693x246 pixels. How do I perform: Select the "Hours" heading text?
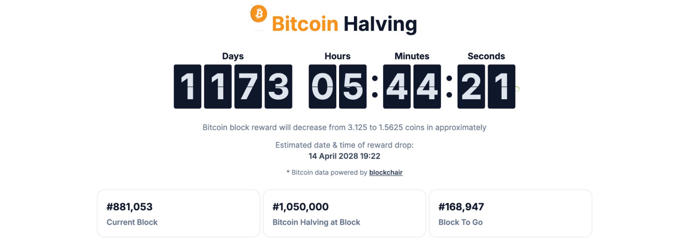tap(337, 56)
